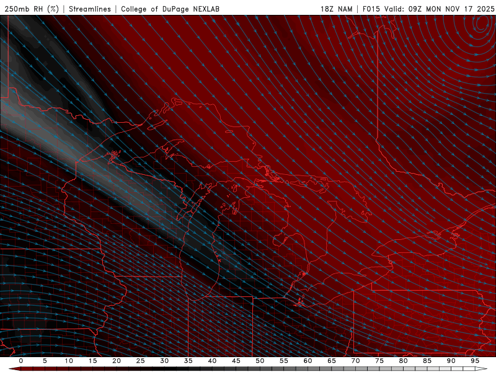The width and height of the screenshot is (496, 372).
Task: Click the "60" colorbar scale label
Action: click(308, 361)
